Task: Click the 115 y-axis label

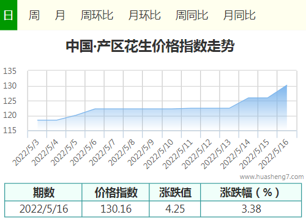Action: (x=10, y=130)
